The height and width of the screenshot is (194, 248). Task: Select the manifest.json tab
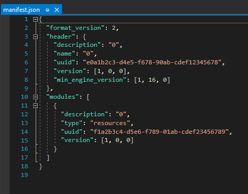coord(22,10)
